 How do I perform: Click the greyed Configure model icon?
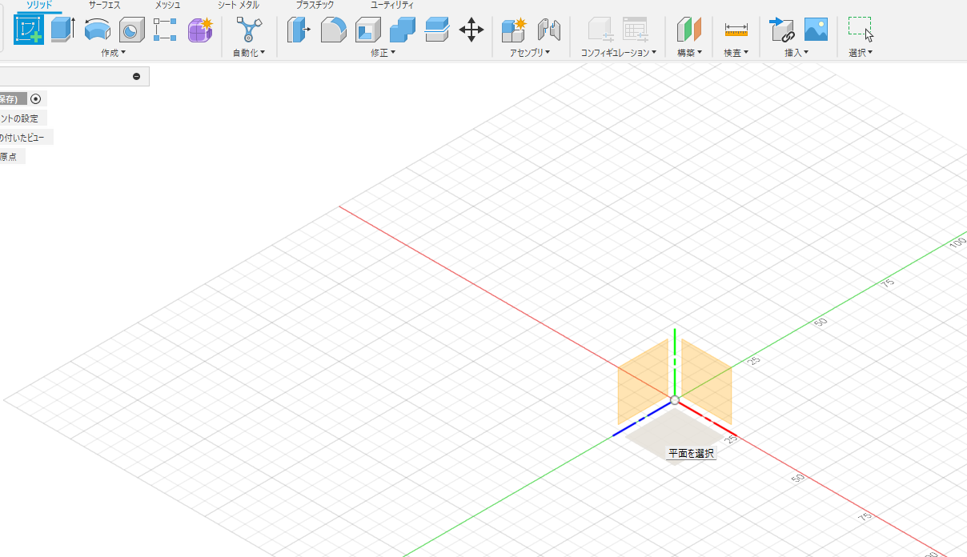coord(600,30)
